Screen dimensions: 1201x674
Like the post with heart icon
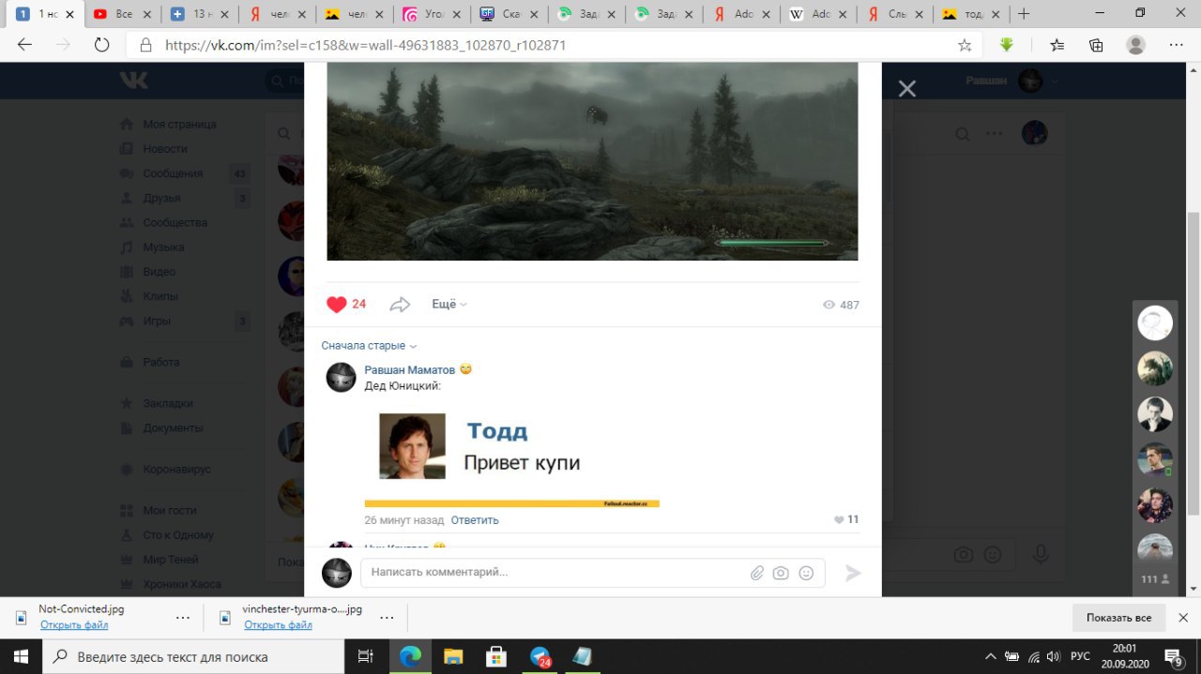pyautogui.click(x=337, y=304)
